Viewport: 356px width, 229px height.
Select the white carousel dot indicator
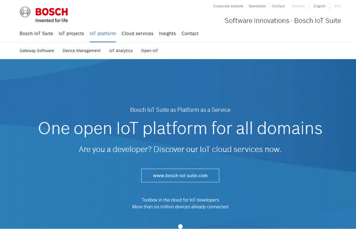coord(180,226)
